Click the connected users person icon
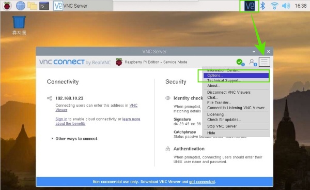Screen dimensions: 310x190 253,63
